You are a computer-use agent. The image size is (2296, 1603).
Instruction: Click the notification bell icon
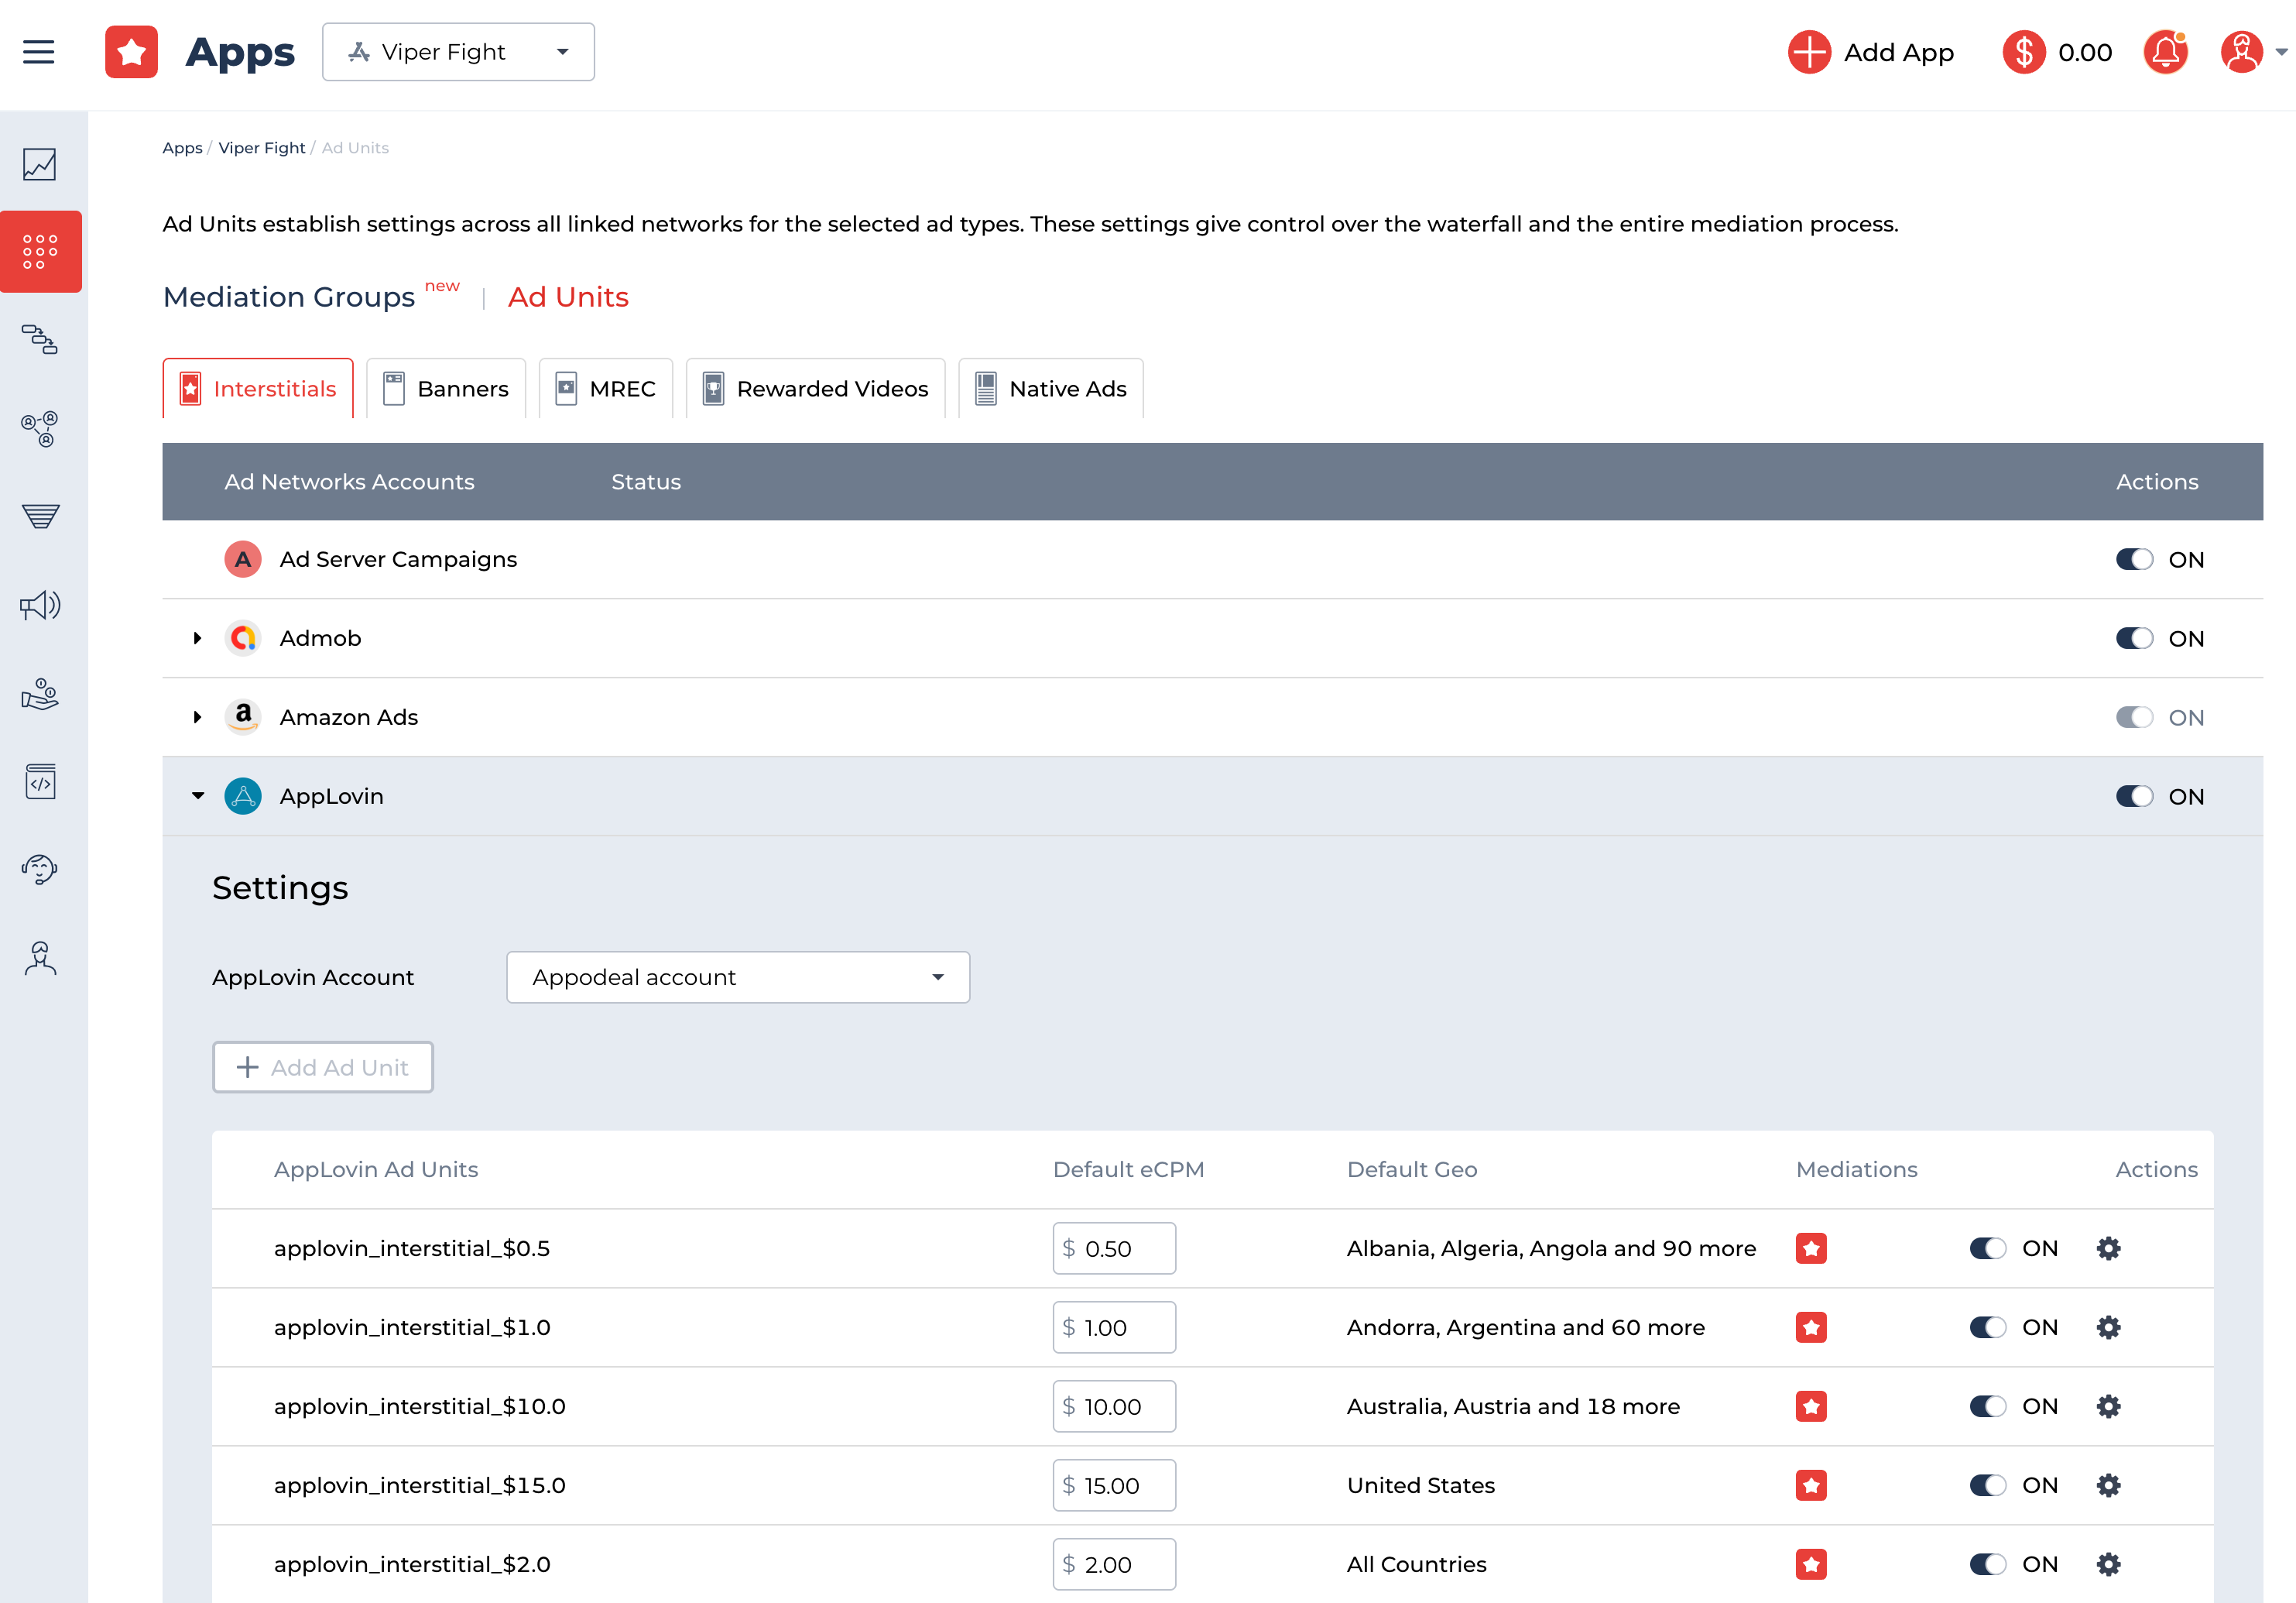coord(2165,52)
